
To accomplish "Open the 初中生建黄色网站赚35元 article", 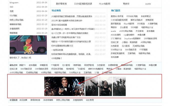I will [x=62, y=46].
